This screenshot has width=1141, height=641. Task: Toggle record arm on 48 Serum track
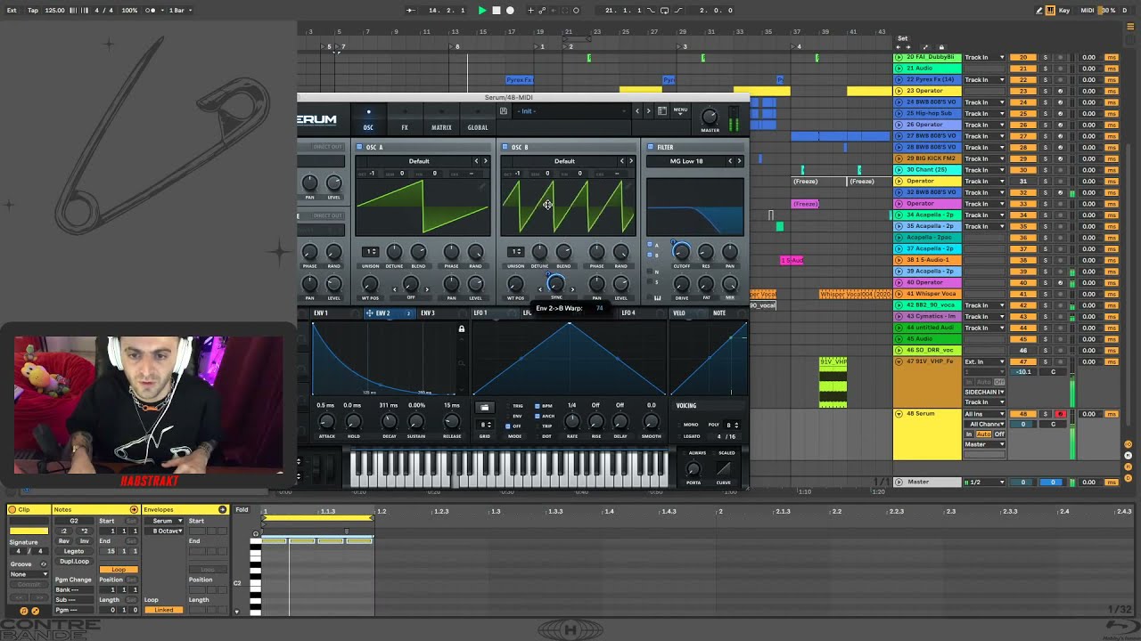coord(1060,414)
